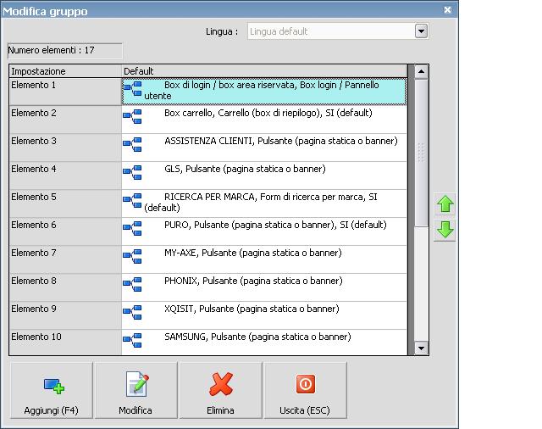Click Elimina button
Screen dimensions: 542x429
[x=220, y=391]
